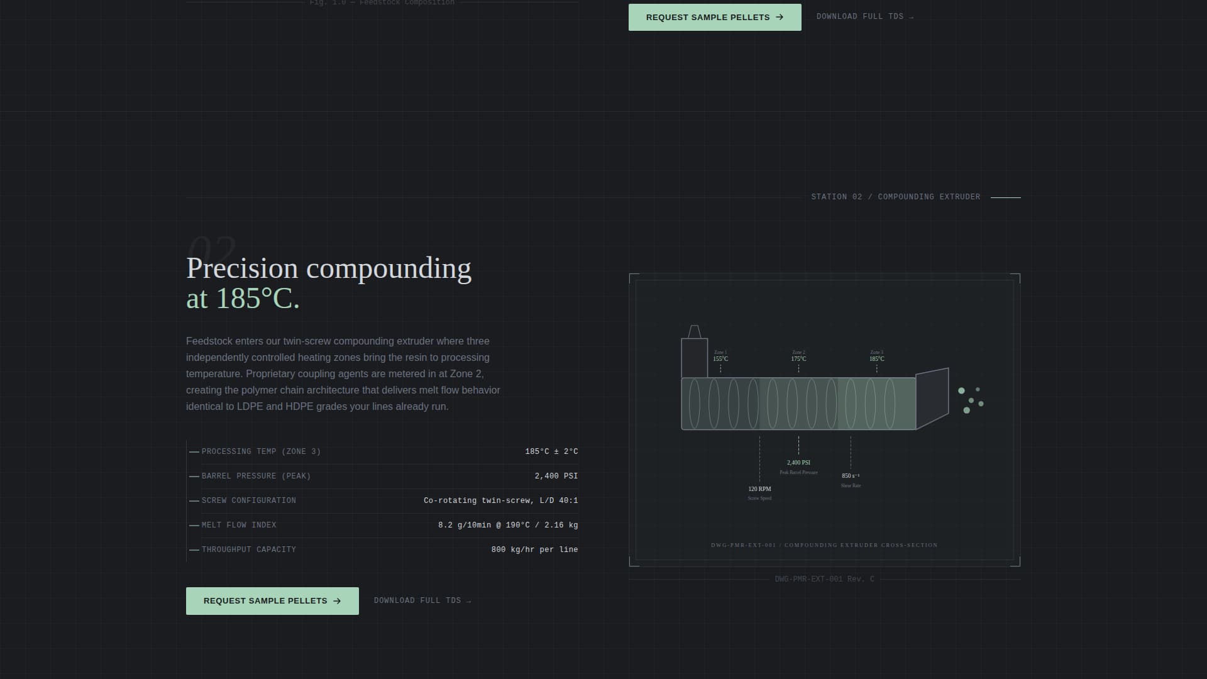This screenshot has height=679, width=1207.
Task: Expand the Processing Temp (Zone 3) spec row
Action: click(x=383, y=451)
